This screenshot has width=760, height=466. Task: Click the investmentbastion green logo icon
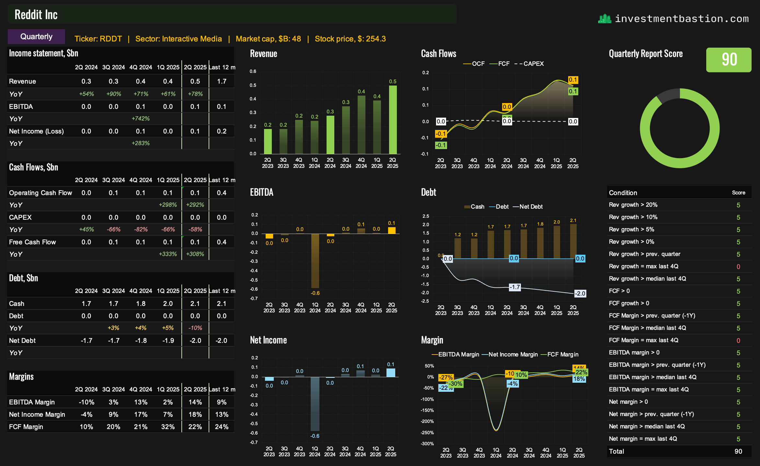[x=605, y=19]
